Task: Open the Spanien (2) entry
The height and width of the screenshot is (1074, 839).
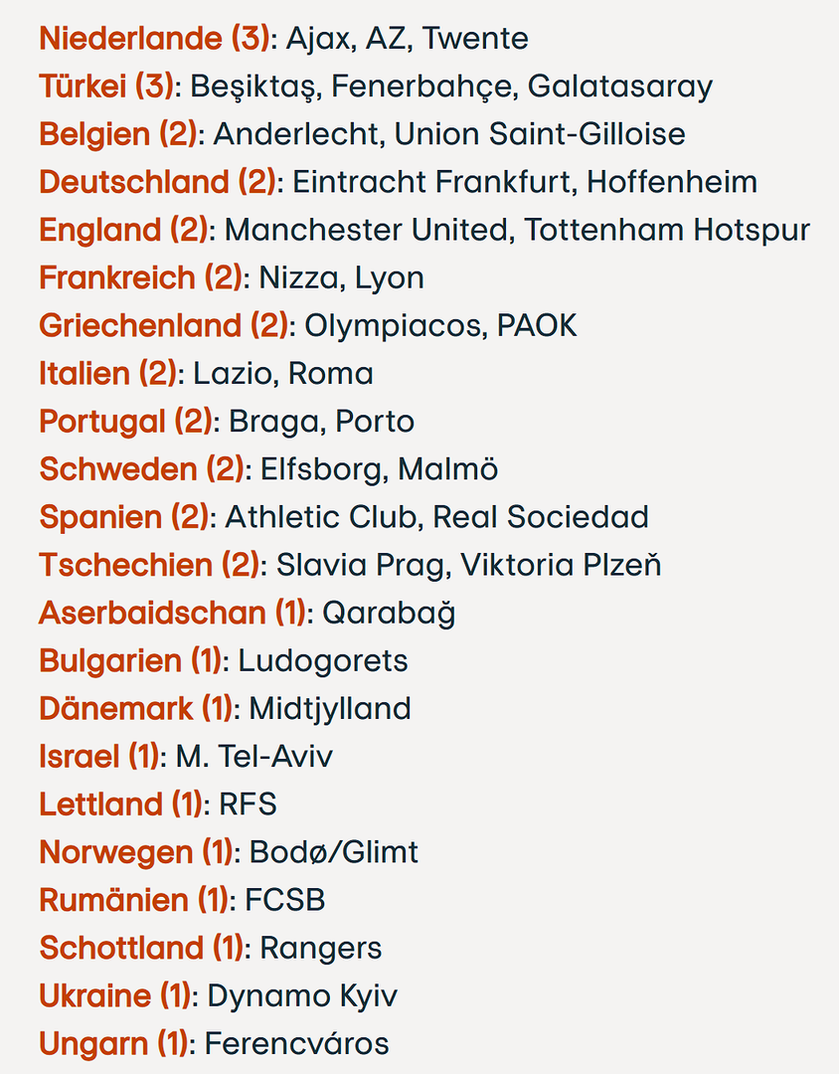Action: pyautogui.click(x=124, y=517)
